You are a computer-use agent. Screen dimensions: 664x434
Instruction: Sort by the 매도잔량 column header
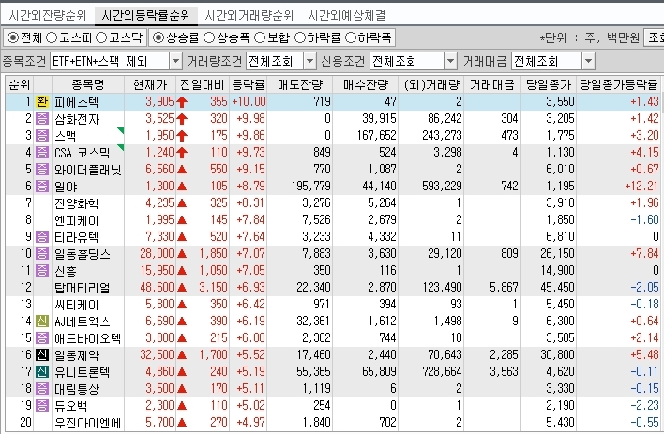pyautogui.click(x=300, y=84)
